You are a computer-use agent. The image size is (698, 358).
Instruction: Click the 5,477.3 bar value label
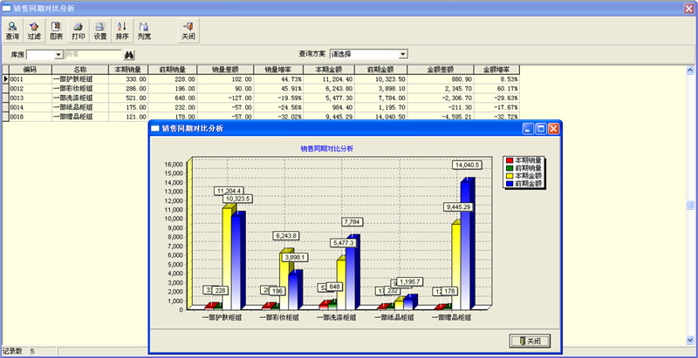click(x=345, y=243)
